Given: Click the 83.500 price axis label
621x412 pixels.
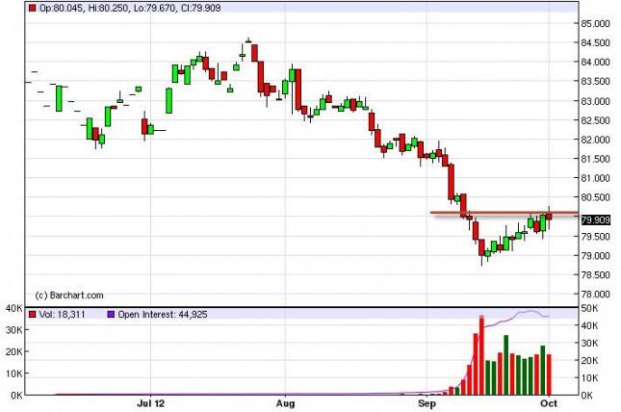Looking at the screenshot, I should point(595,82).
